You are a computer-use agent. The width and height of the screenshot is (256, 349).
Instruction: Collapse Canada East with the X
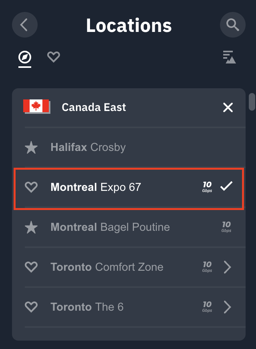click(x=228, y=107)
